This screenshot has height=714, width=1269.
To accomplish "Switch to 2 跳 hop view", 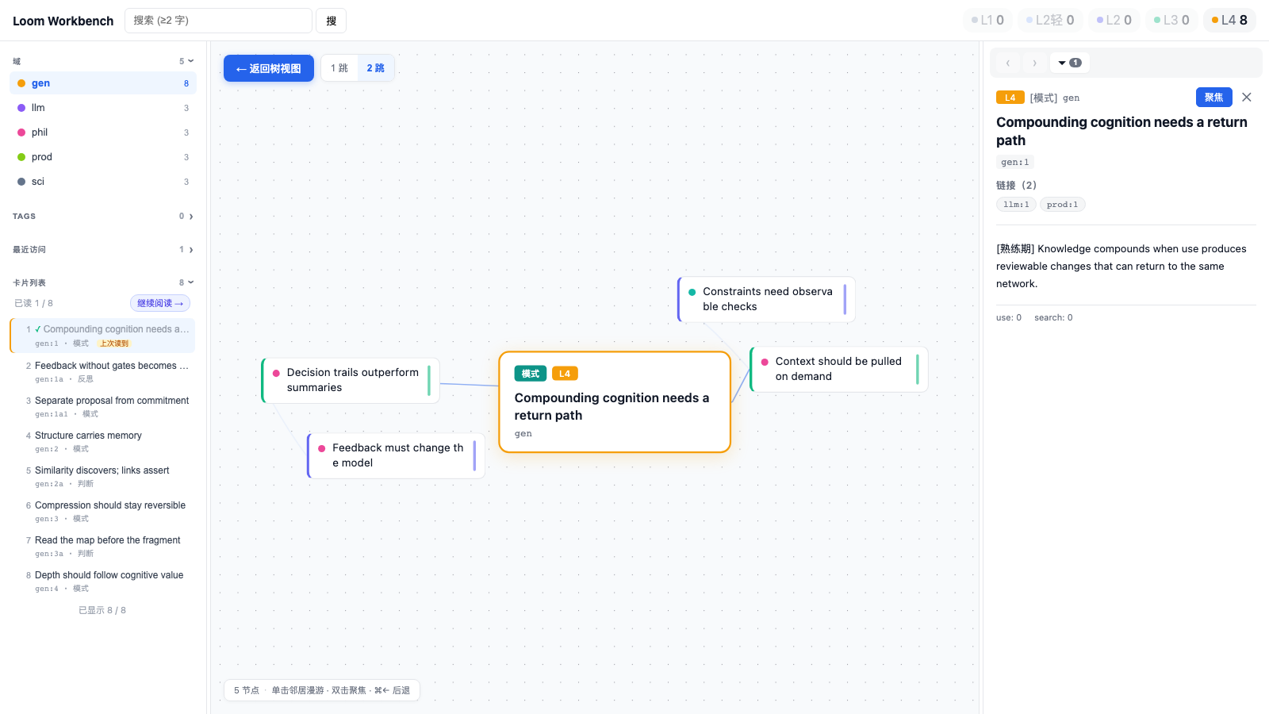I will coord(375,68).
